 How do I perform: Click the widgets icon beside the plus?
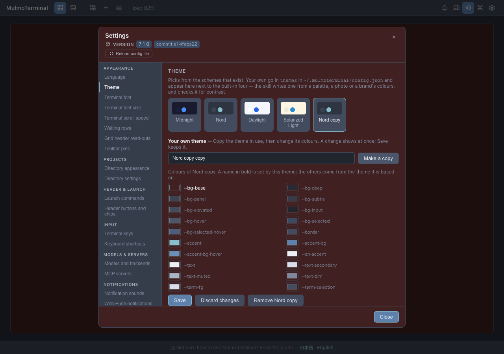point(93,8)
